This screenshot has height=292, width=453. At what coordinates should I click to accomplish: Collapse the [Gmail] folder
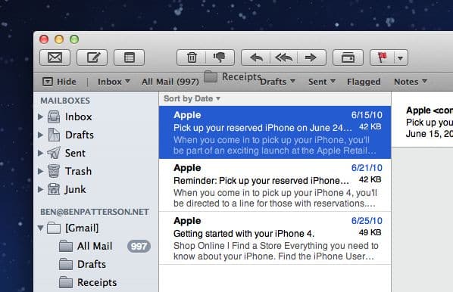click(x=41, y=228)
